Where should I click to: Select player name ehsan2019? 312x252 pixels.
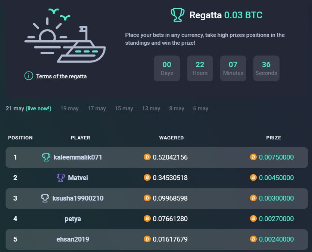[73, 239]
